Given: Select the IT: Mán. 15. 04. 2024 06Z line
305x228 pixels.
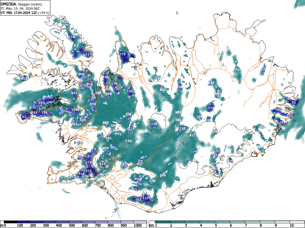Looking at the screenshot, I should pos(20,9).
